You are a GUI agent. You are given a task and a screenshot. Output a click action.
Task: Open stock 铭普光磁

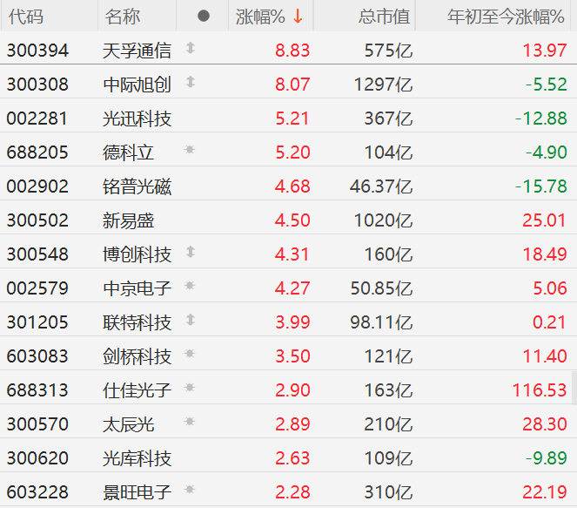coord(137,186)
